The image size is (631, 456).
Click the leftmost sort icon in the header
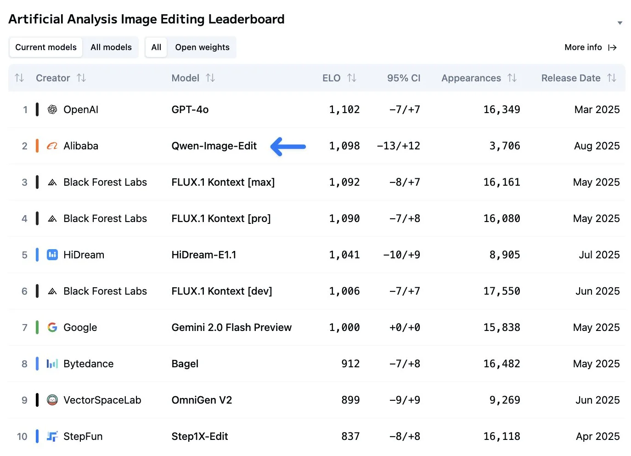click(19, 78)
